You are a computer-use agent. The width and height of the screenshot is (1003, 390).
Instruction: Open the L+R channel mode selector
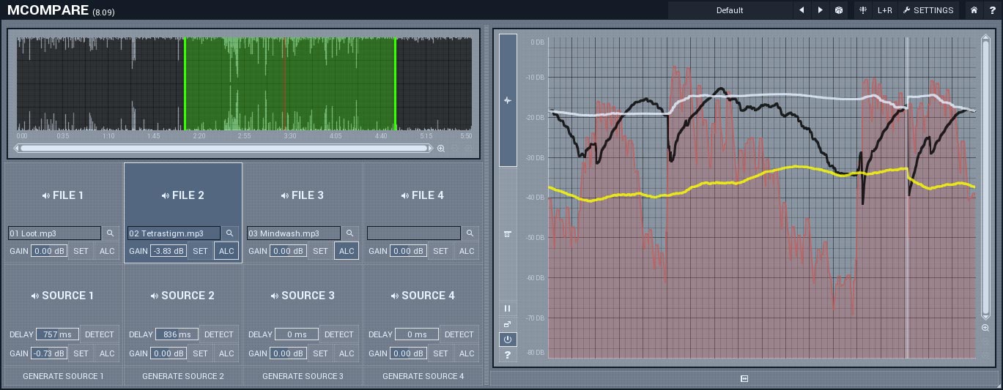[885, 10]
